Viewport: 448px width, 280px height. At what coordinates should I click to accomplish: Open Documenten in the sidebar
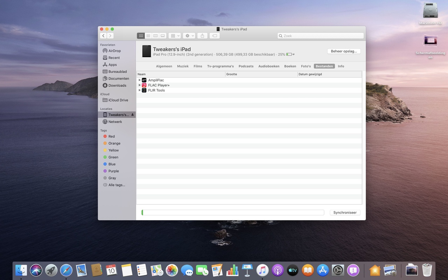pos(119,79)
